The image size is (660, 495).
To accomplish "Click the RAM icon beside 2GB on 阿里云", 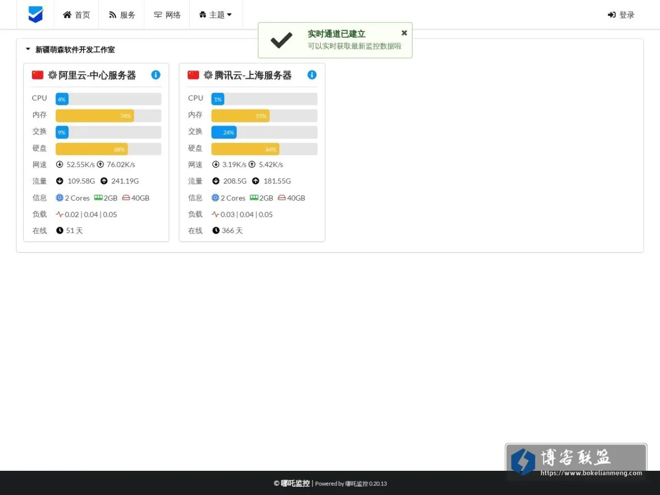I will [98, 197].
